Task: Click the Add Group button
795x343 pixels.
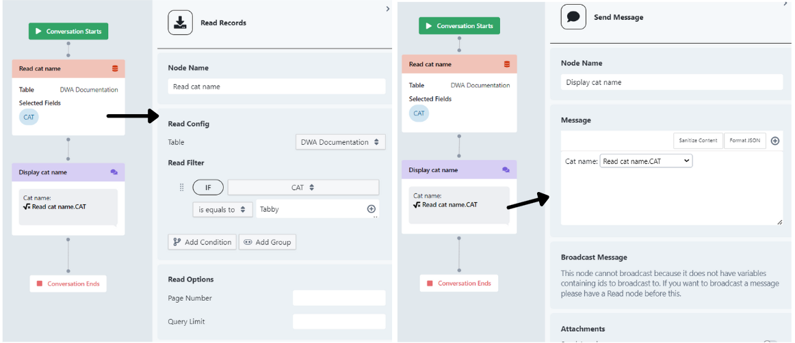Action: [268, 242]
